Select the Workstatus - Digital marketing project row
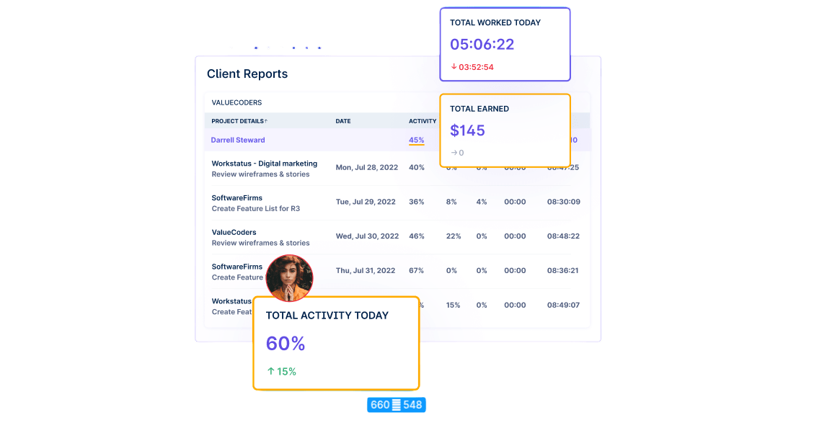 click(x=264, y=164)
